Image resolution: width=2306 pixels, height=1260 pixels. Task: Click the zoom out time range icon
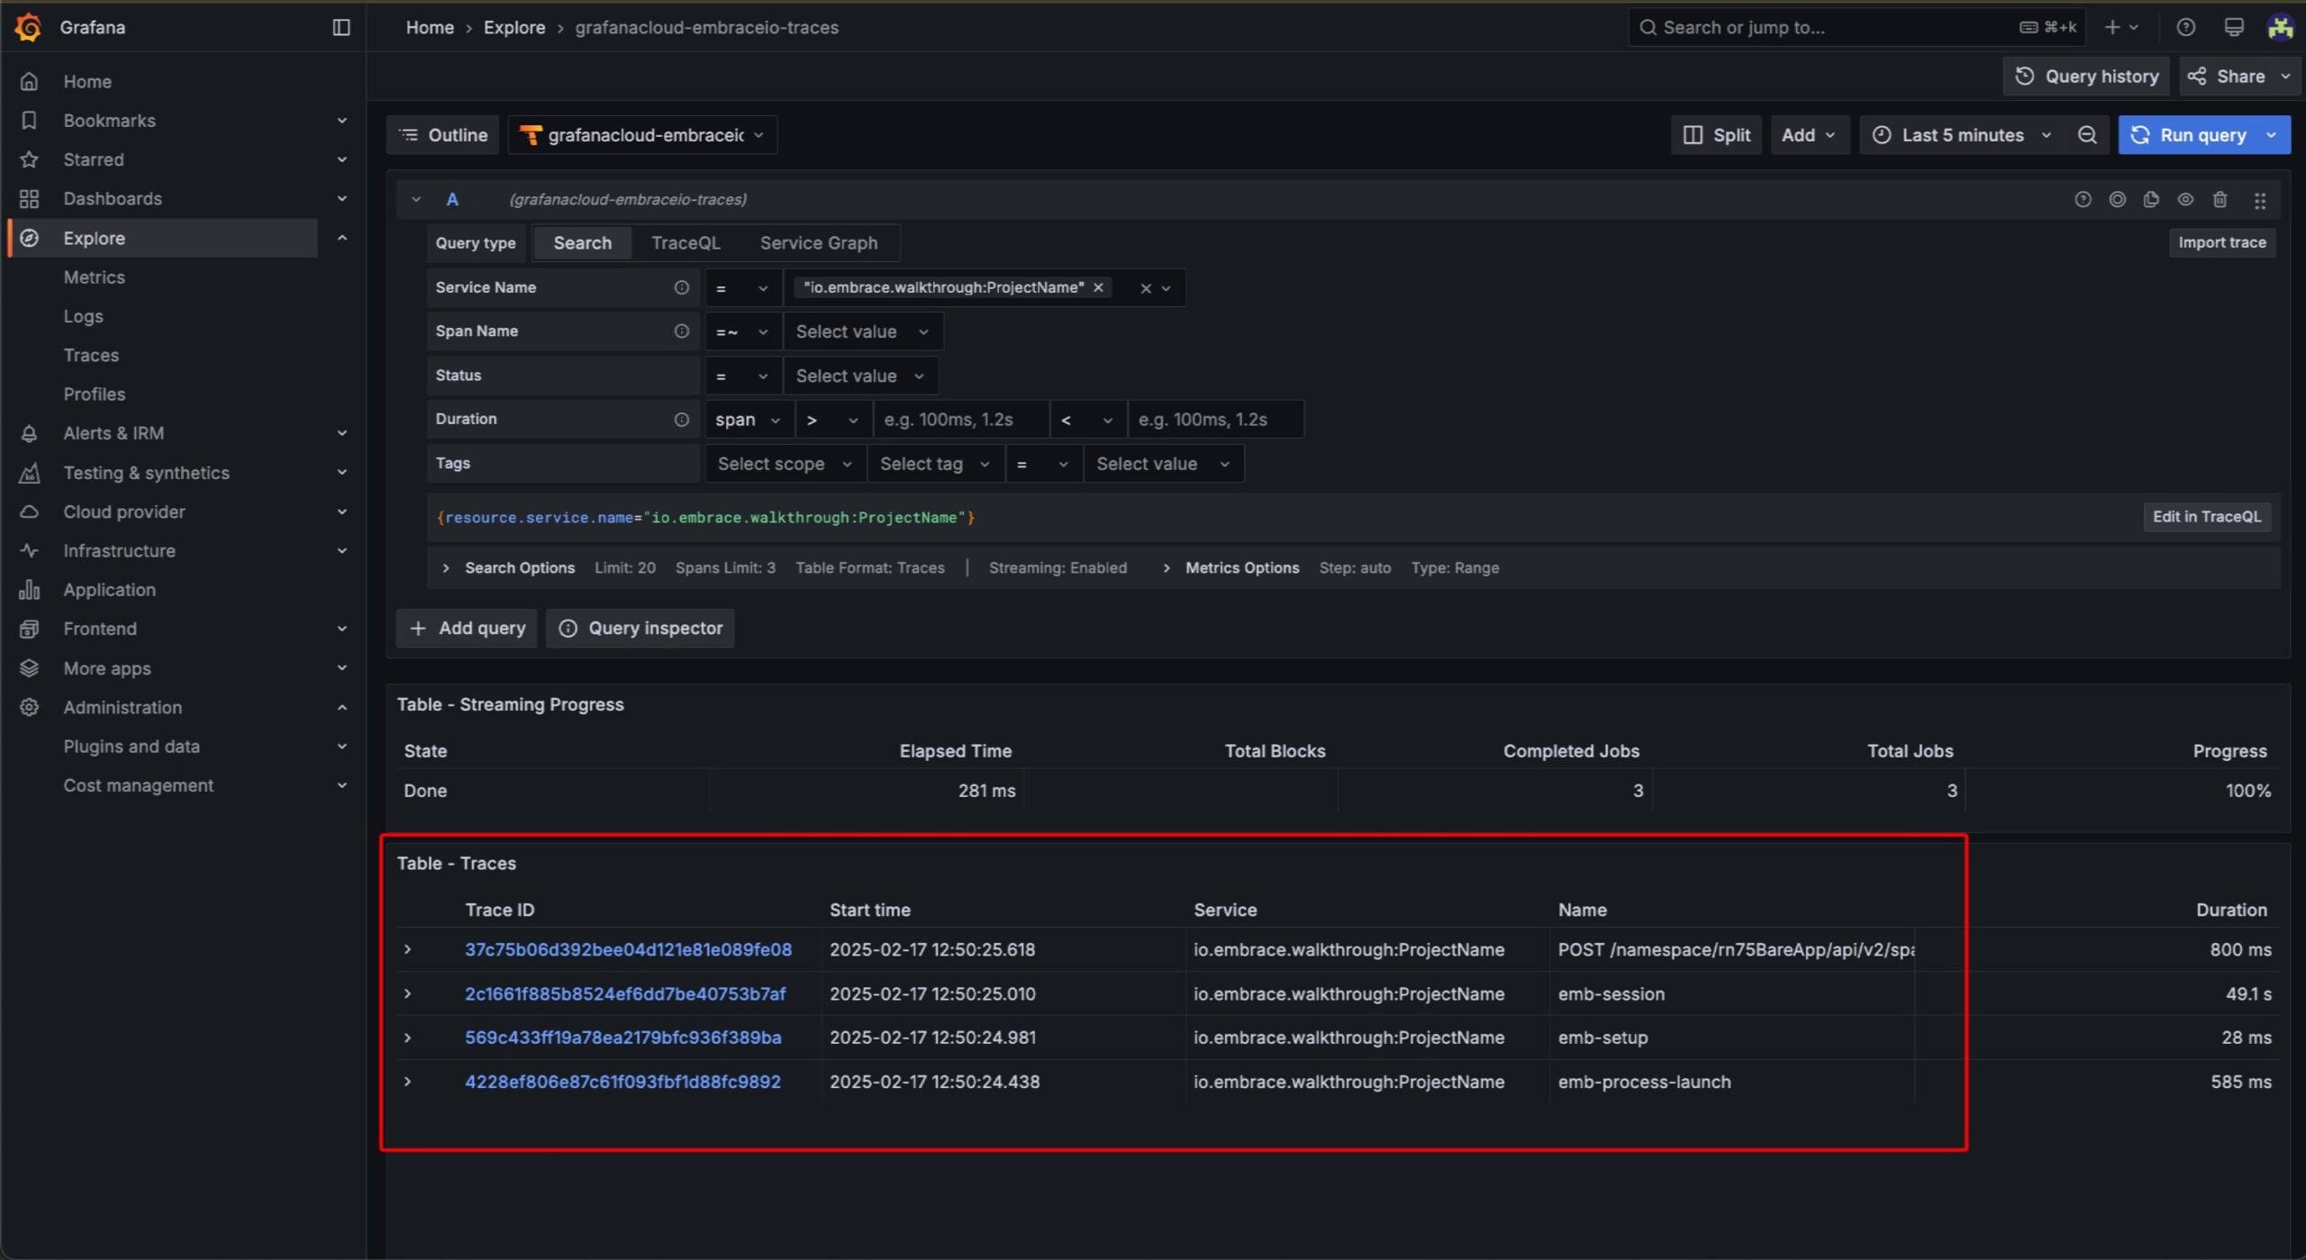[x=2087, y=135]
